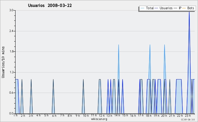Click the dark blue Usuarios legend line

(156, 8)
